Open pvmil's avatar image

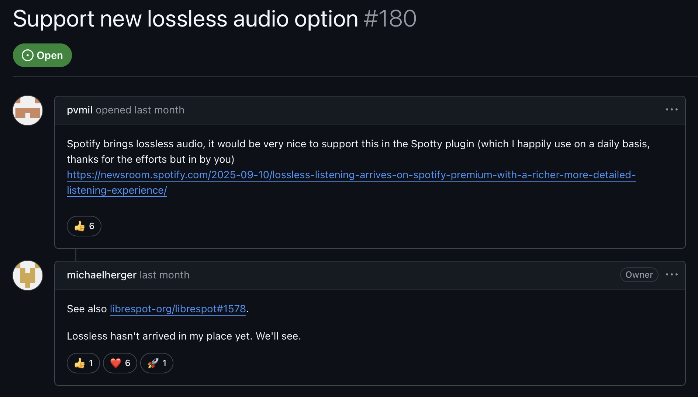(x=28, y=110)
